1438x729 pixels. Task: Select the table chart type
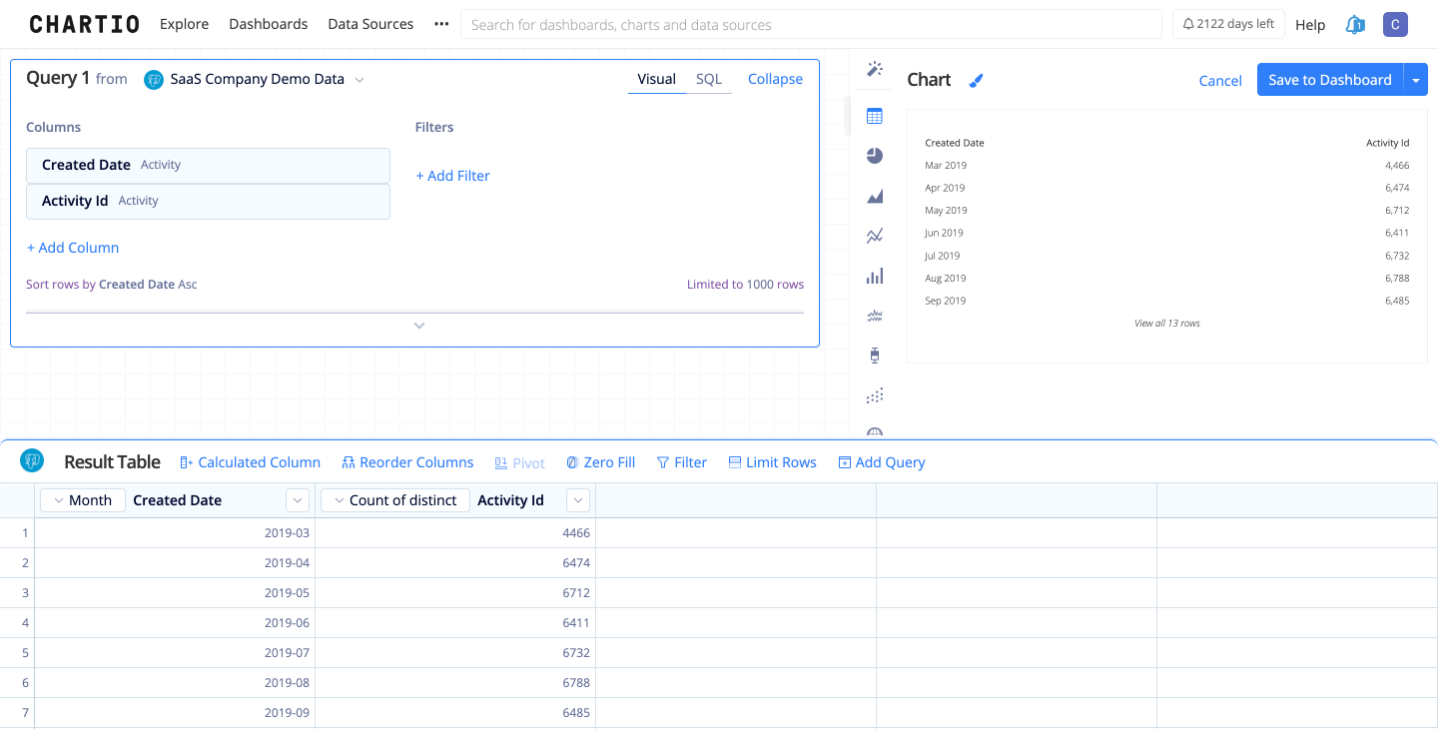[x=875, y=116]
